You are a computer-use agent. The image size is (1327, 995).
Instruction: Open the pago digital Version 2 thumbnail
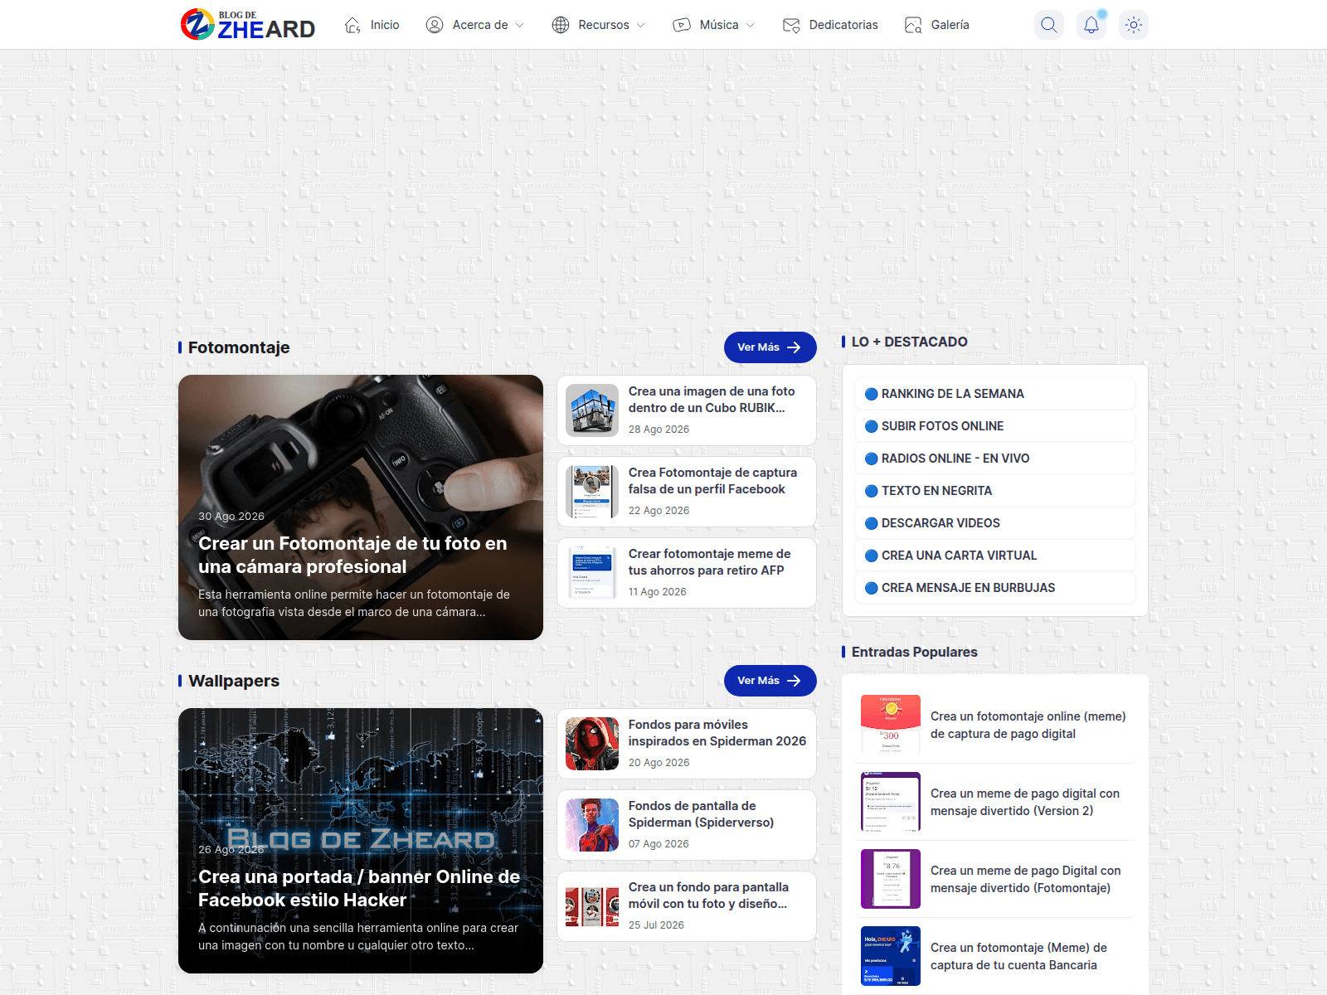tap(891, 802)
